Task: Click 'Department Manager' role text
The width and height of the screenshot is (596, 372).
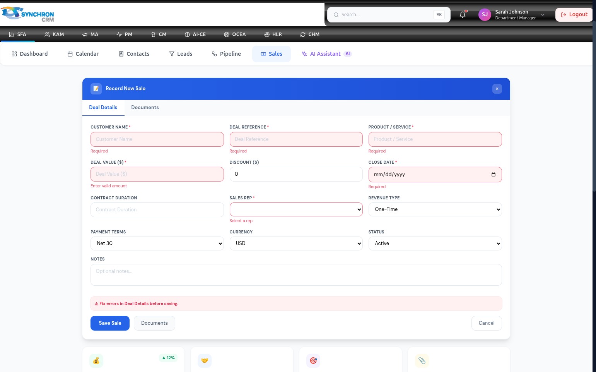Action: coord(515,18)
